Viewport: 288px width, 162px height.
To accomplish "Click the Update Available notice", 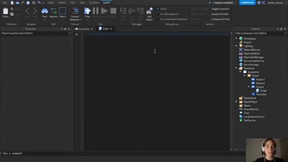I will click(x=223, y=3).
